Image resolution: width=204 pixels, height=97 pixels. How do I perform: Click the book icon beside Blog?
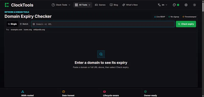click(x=111, y=5)
